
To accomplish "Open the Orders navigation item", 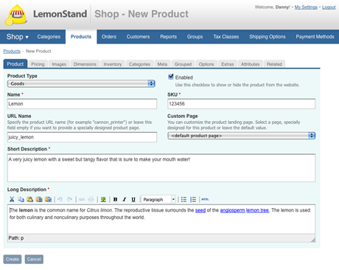I will (x=109, y=37).
